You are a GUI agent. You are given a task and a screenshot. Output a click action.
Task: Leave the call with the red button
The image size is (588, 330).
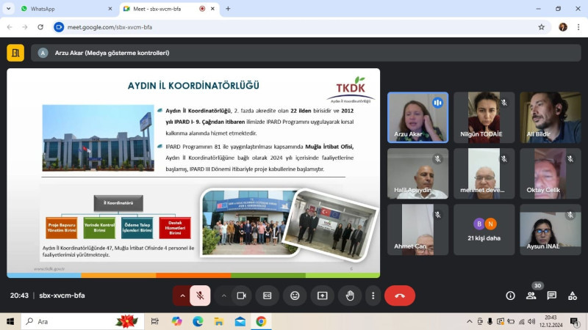(400, 296)
